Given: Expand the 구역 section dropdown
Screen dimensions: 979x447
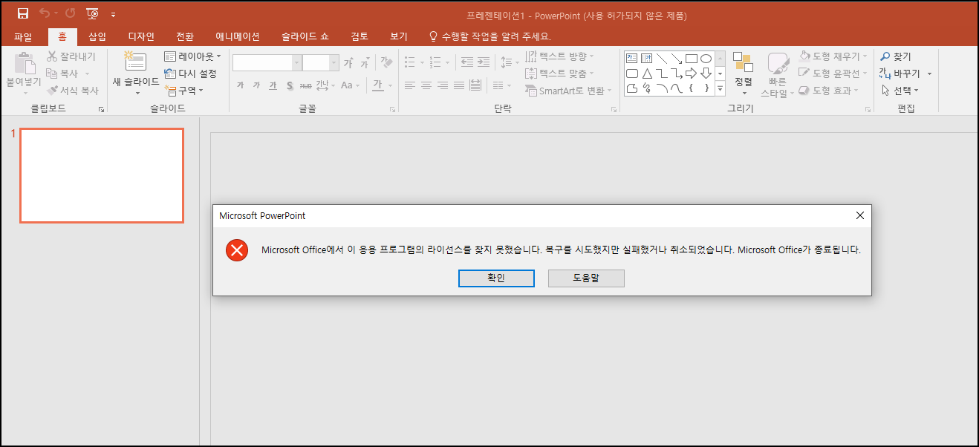Looking at the screenshot, I should (x=184, y=91).
